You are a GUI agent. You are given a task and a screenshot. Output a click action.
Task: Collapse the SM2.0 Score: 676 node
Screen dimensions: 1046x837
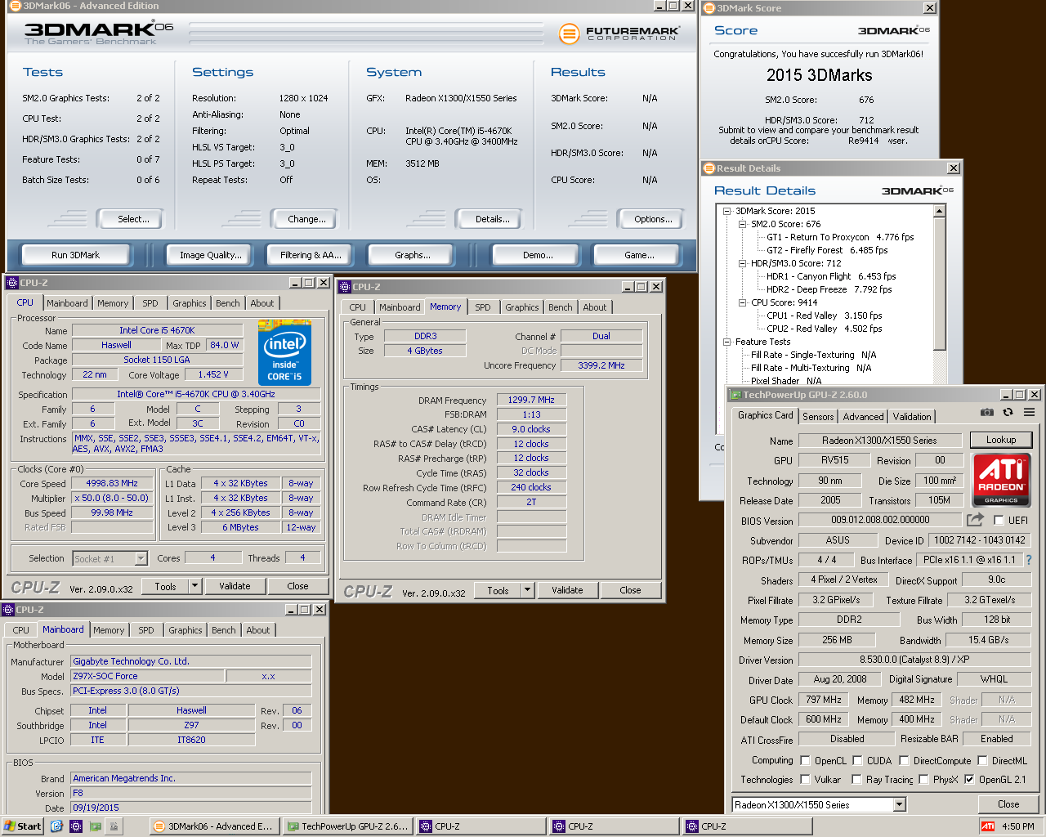pos(742,224)
